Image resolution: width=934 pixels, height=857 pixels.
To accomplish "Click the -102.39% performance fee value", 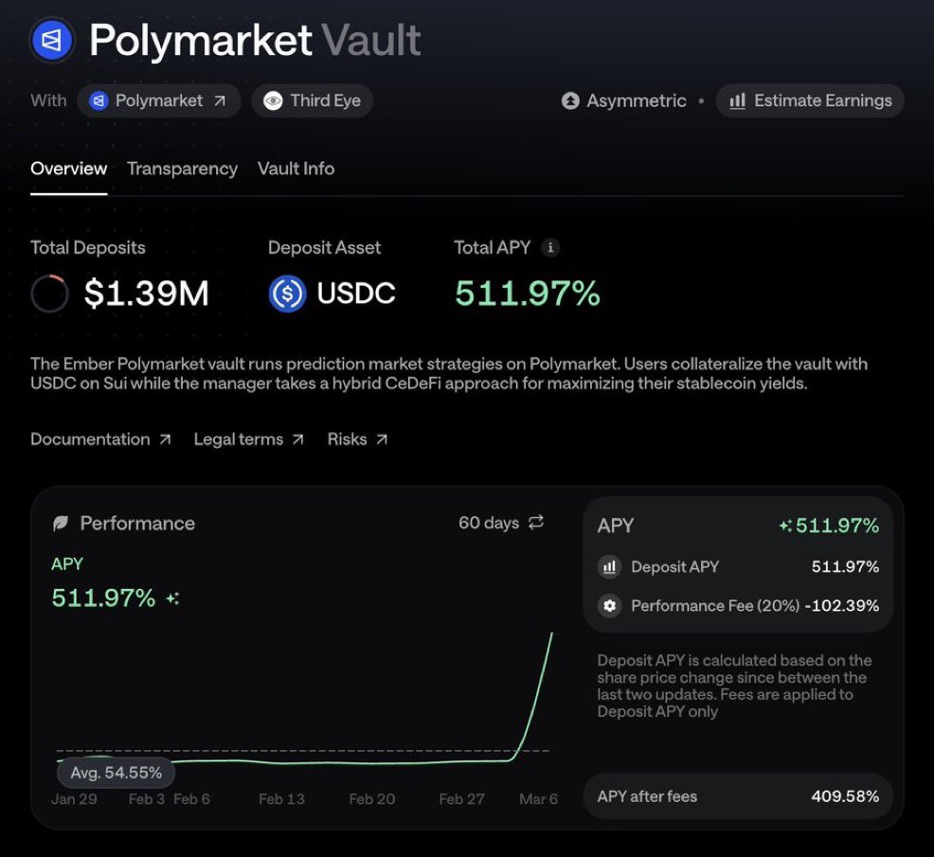I will point(842,606).
